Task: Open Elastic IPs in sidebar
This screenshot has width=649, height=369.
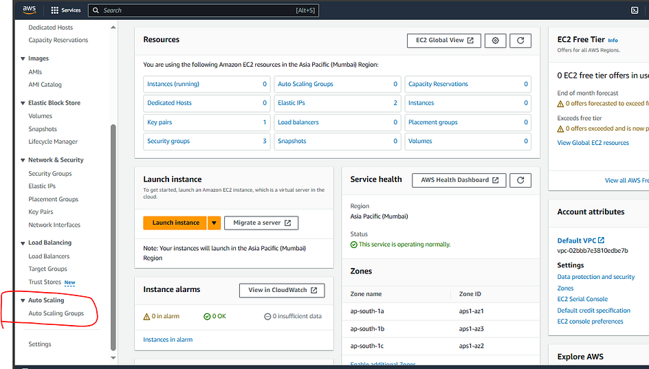Action: tap(42, 186)
